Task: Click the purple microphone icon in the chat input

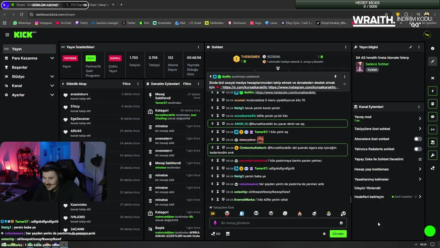Action: point(215,223)
